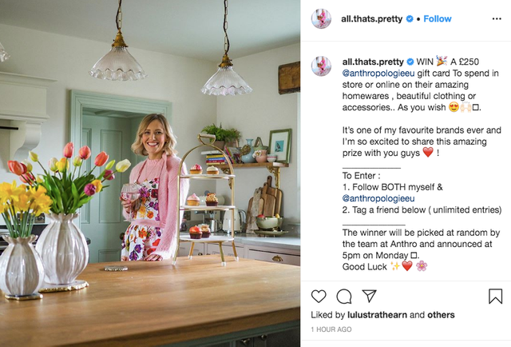This screenshot has height=347, width=511.
Task: Click verified badge in caption username
Action: (x=410, y=62)
